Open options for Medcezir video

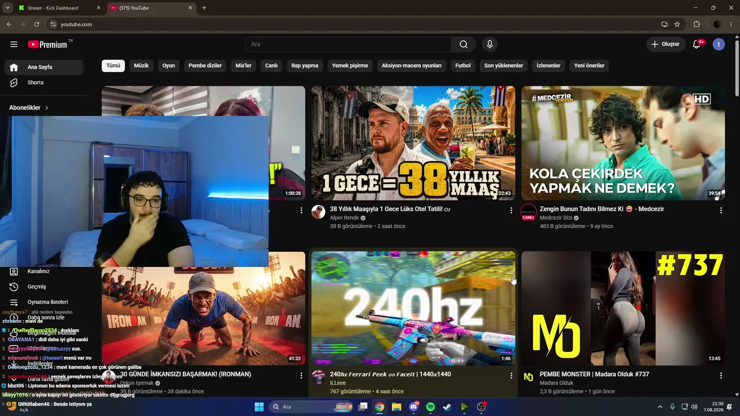pos(721,211)
